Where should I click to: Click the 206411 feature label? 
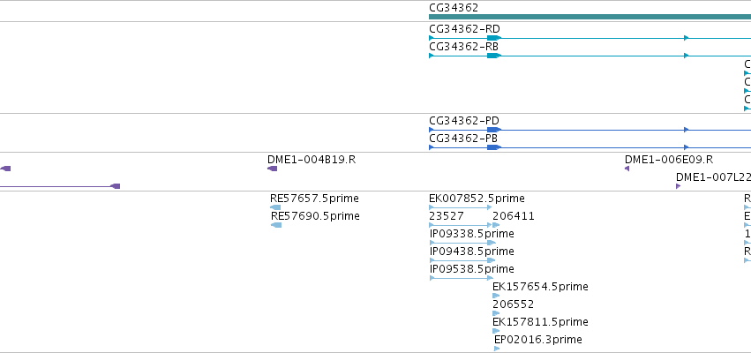tap(514, 216)
